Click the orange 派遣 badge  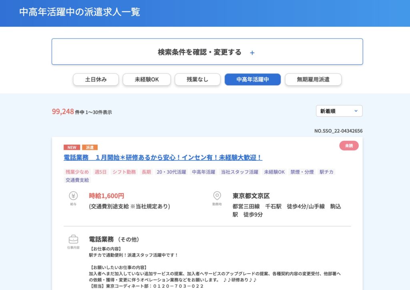tap(90, 148)
